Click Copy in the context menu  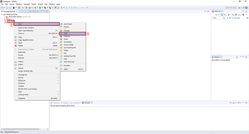tap(37, 37)
